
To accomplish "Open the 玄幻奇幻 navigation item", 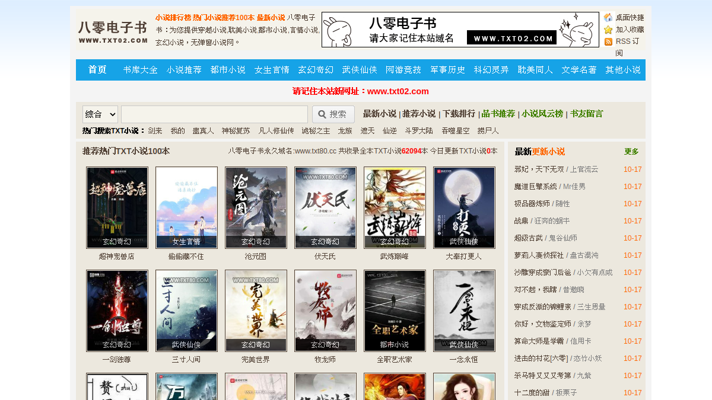I will [316, 70].
